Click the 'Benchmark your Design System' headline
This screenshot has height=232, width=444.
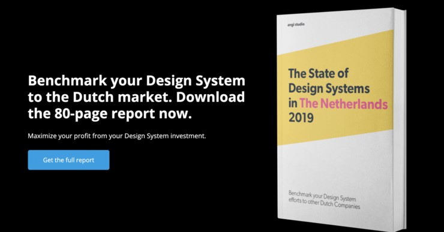[x=136, y=97]
